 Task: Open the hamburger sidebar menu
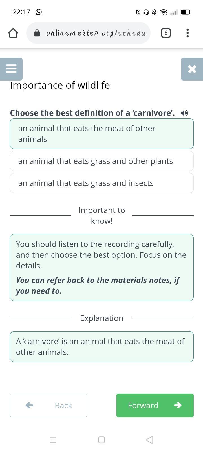tap(11, 69)
